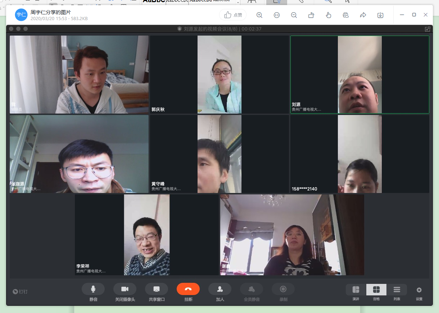Download the image to local disk

coord(380,15)
